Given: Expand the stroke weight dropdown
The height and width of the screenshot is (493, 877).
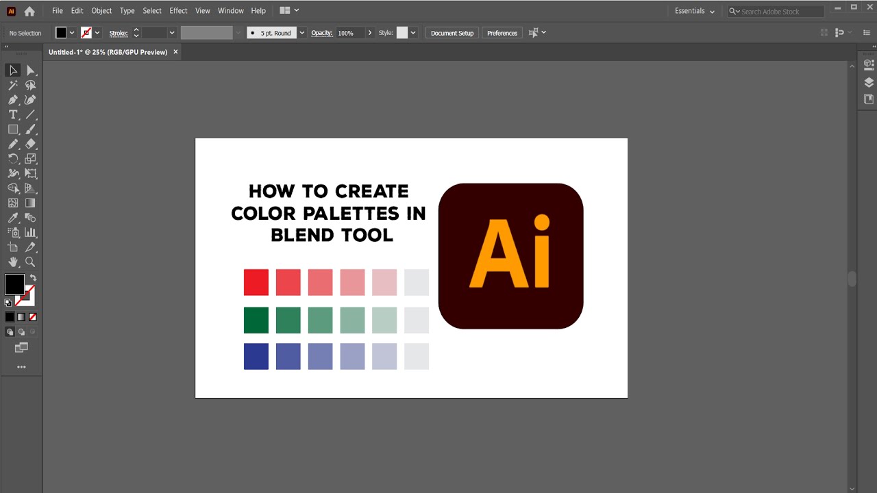Looking at the screenshot, I should 172,33.
